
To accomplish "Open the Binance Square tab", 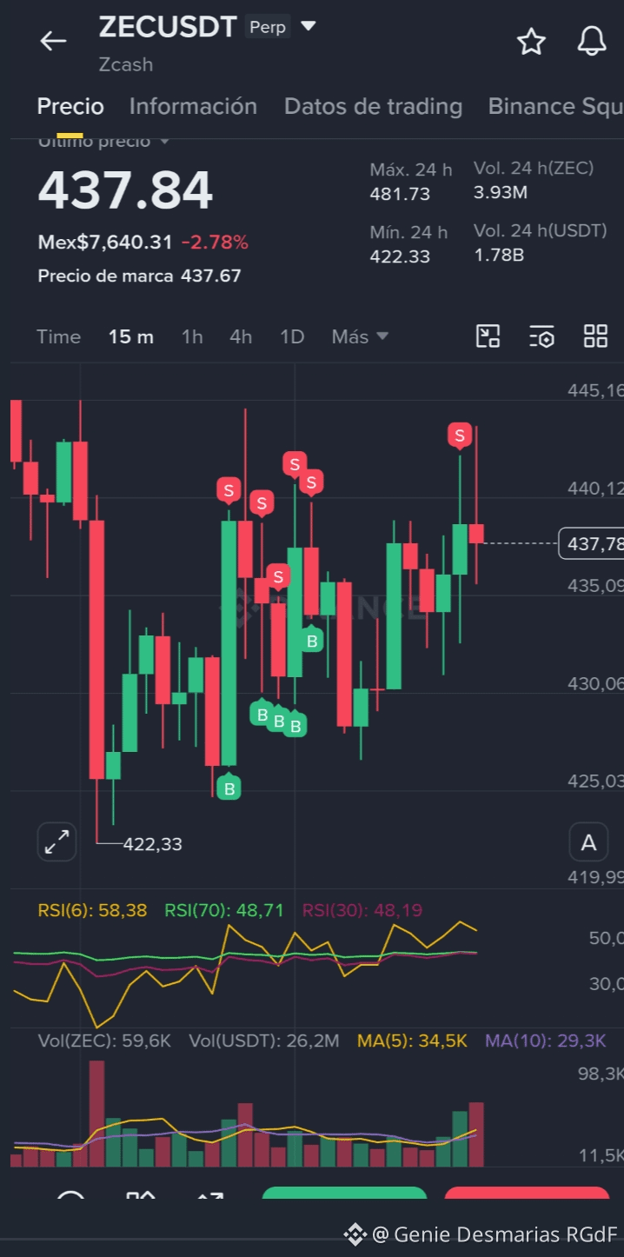I will tap(555, 106).
